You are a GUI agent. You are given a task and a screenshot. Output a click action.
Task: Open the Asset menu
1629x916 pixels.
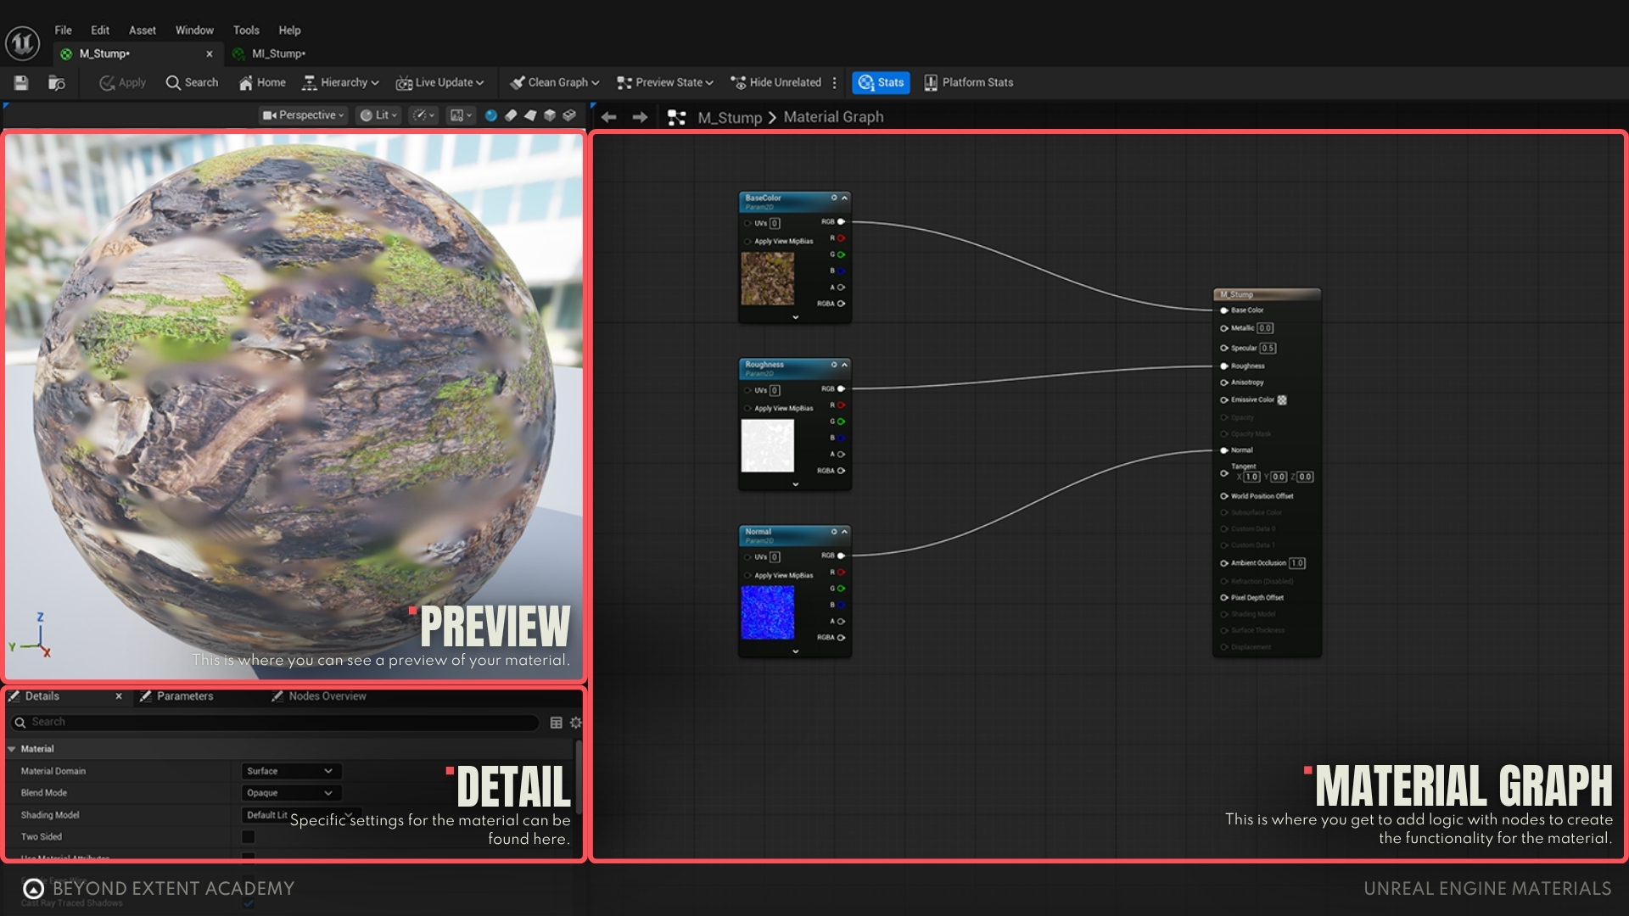[142, 30]
